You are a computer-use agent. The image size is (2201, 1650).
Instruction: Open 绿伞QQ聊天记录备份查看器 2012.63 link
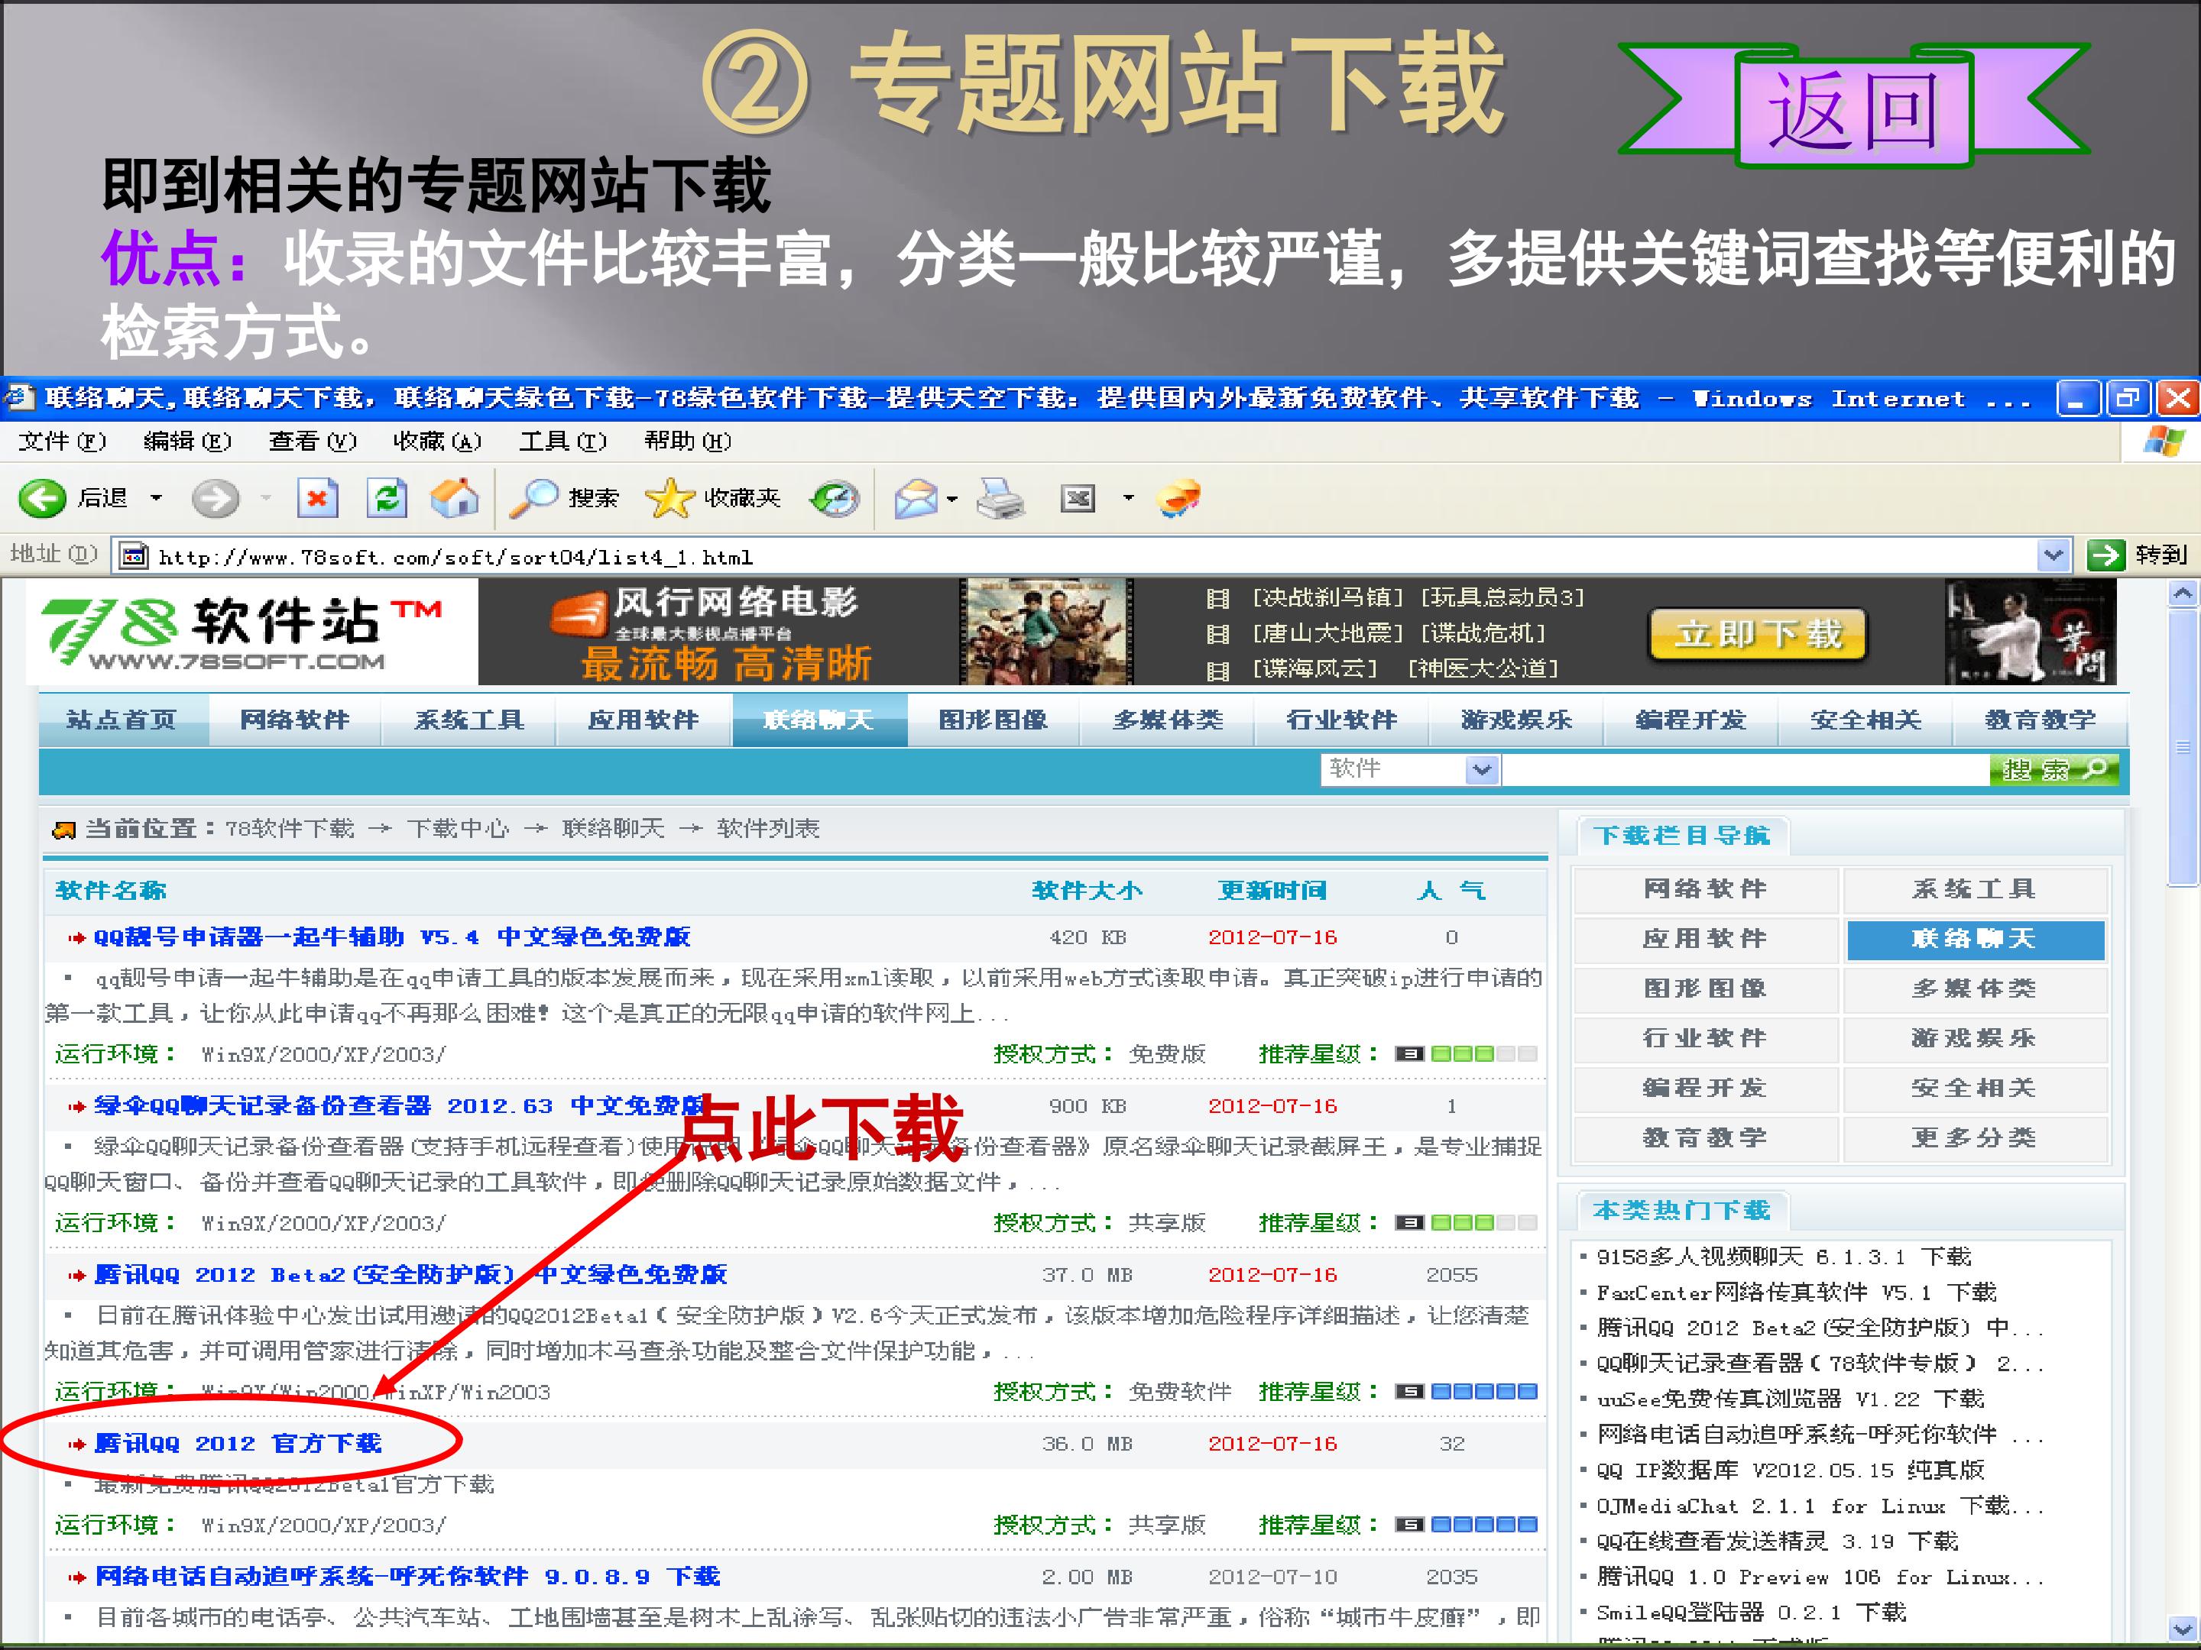[400, 1106]
